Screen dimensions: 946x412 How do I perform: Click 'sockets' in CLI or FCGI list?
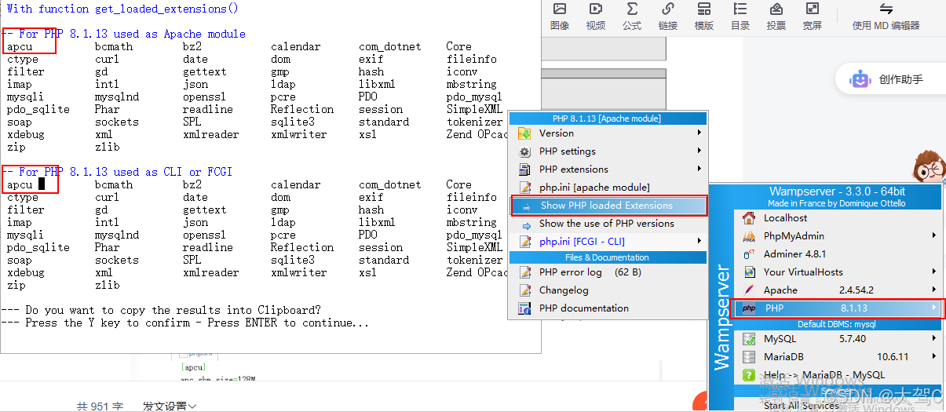(117, 260)
